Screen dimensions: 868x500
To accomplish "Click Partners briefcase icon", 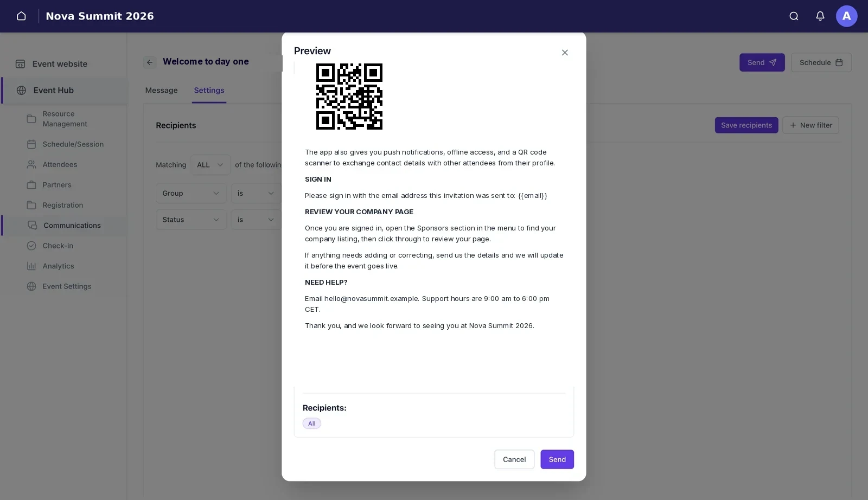I will pos(31,185).
